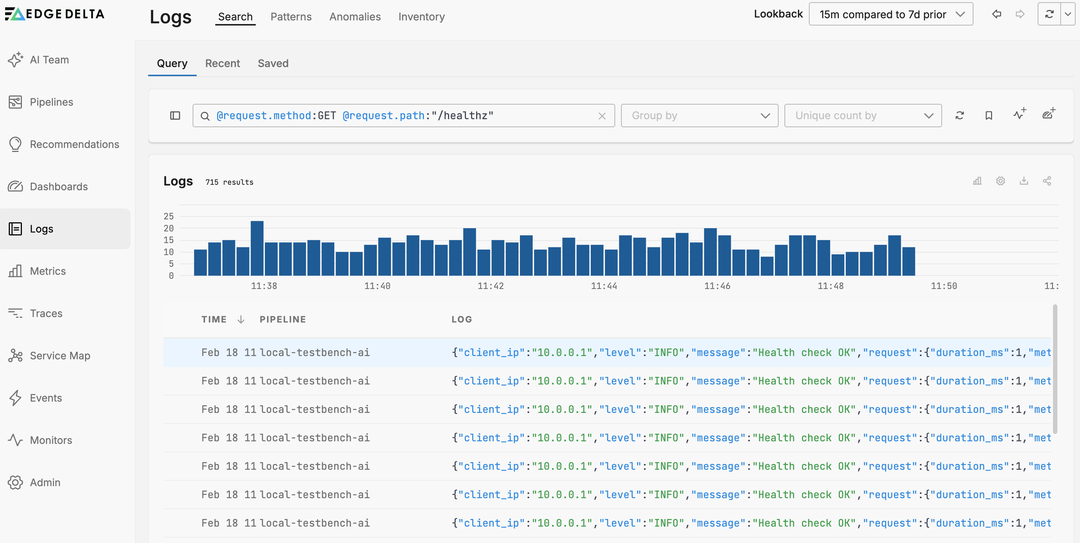Toggle the TIME column sort arrow
Screen dimensions: 1080x543
(x=241, y=320)
